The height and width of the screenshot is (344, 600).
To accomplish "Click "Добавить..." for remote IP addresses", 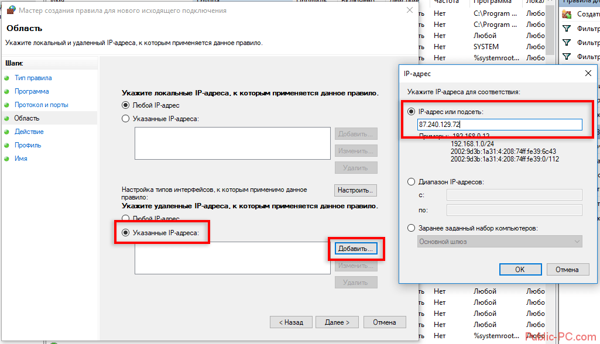I will [x=356, y=249].
